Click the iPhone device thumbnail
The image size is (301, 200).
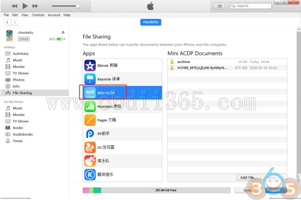point(9,35)
